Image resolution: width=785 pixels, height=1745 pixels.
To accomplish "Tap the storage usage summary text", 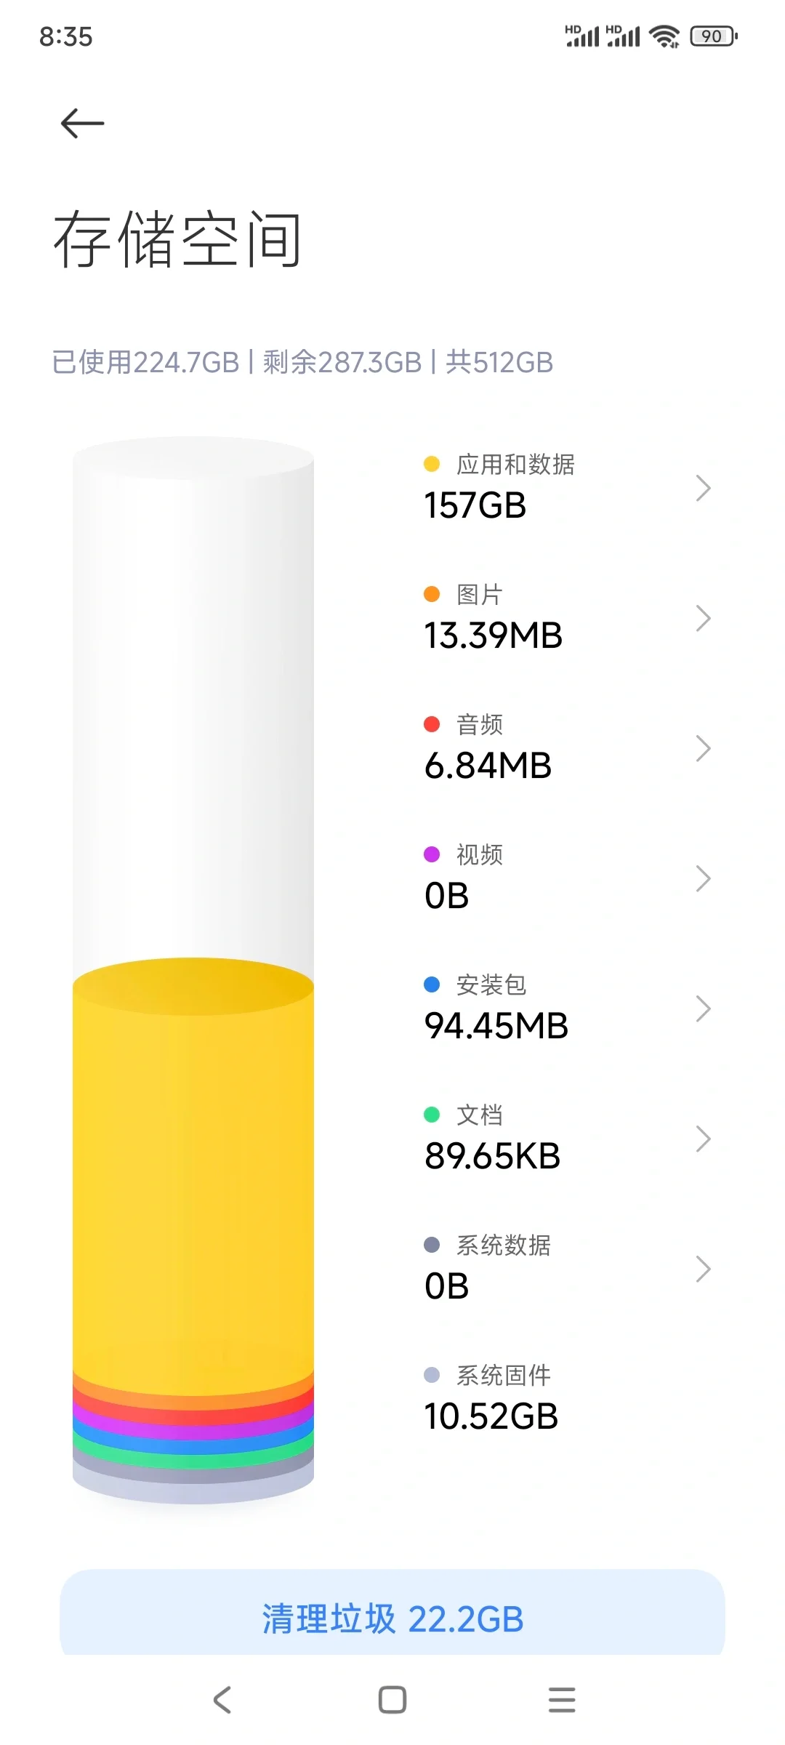I will pos(302,362).
